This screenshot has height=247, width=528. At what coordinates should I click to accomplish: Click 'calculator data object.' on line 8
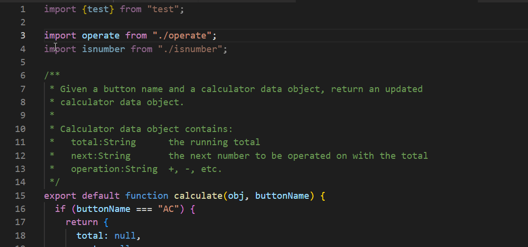pos(122,102)
